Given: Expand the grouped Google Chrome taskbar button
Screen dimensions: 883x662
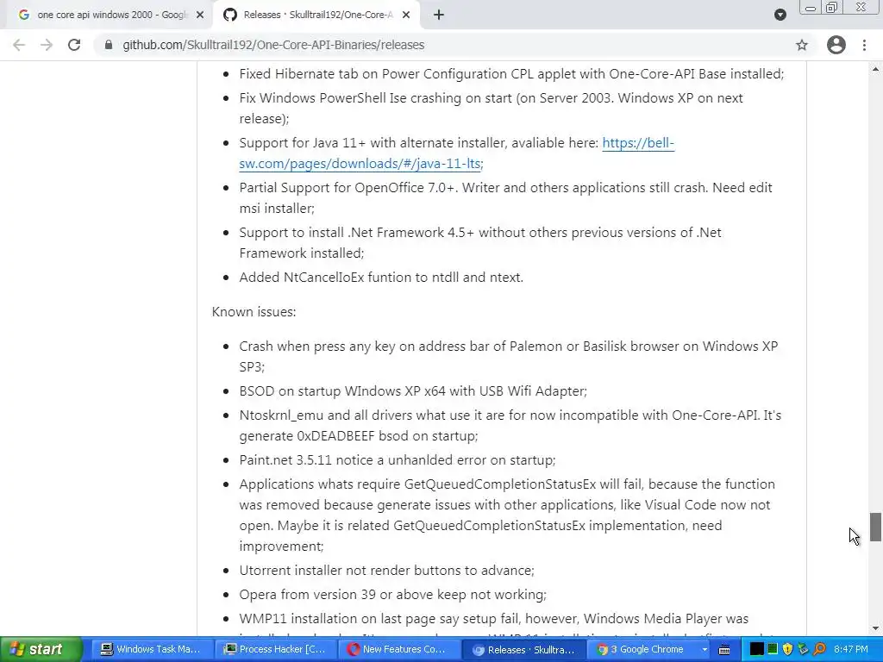Looking at the screenshot, I should tap(651, 650).
